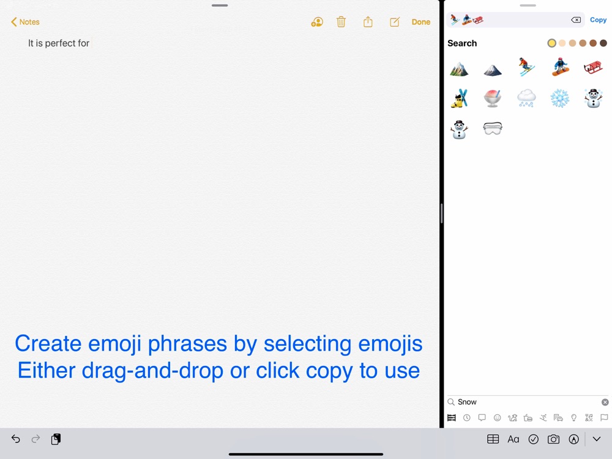Delete the note with the trash icon
The height and width of the screenshot is (459, 612).
341,22
